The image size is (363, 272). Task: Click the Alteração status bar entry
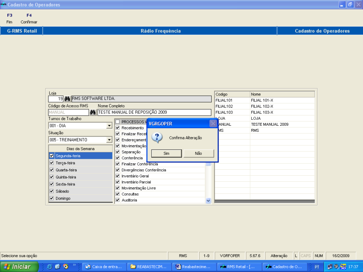[x=279, y=256]
